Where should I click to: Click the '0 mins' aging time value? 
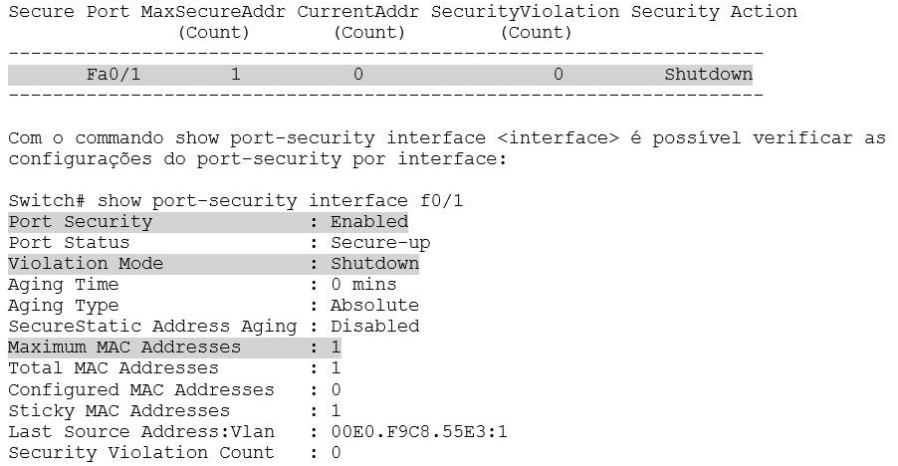(363, 285)
